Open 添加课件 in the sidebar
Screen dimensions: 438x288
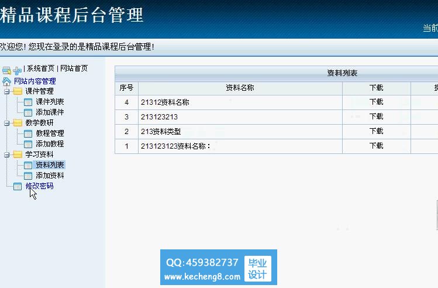(50, 112)
